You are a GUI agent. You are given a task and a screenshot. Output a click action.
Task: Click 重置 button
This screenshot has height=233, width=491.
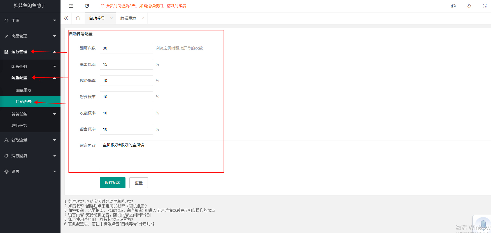point(139,183)
